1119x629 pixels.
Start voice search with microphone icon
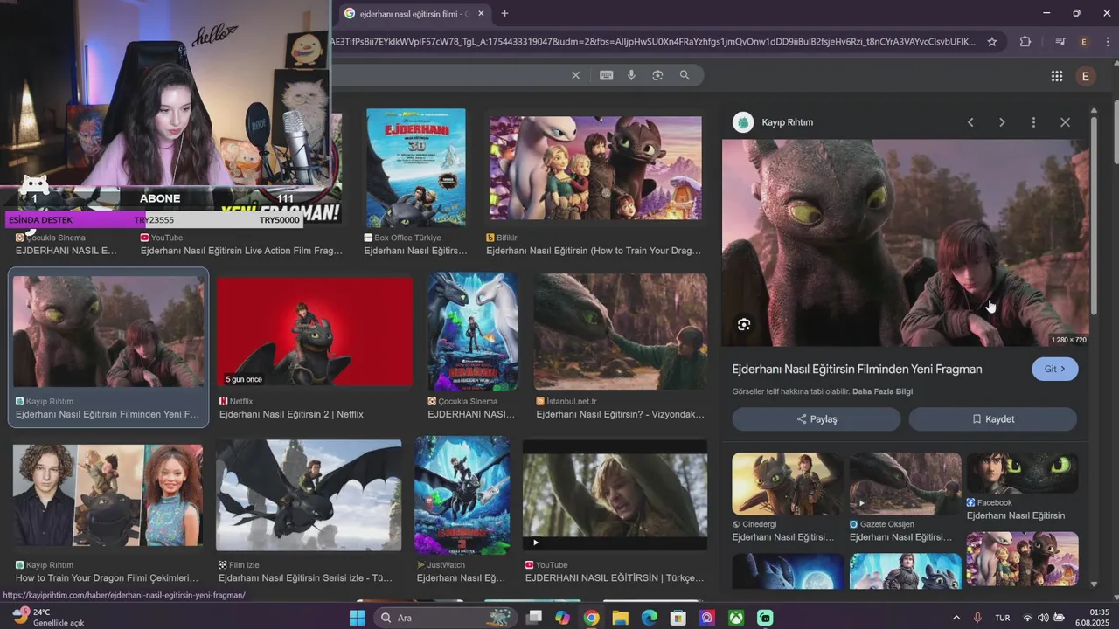(631, 75)
